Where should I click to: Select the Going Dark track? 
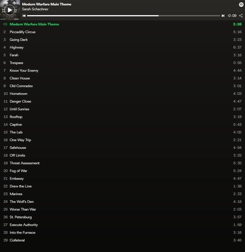tap(122, 40)
